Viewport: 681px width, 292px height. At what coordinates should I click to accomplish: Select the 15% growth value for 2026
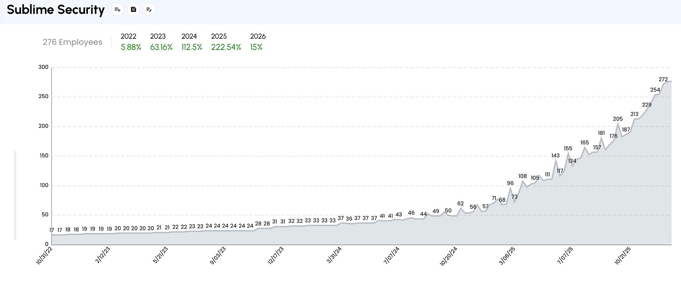click(x=256, y=47)
